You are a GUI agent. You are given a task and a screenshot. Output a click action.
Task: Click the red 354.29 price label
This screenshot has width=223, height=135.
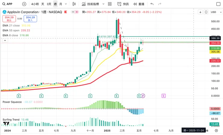click(x=215, y=43)
